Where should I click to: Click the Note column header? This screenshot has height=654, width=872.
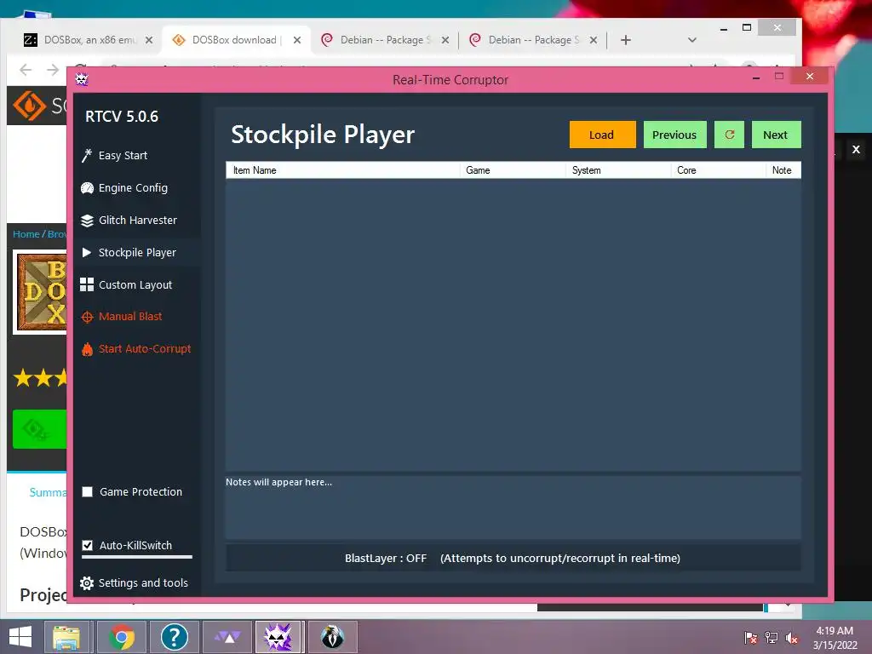(x=783, y=170)
